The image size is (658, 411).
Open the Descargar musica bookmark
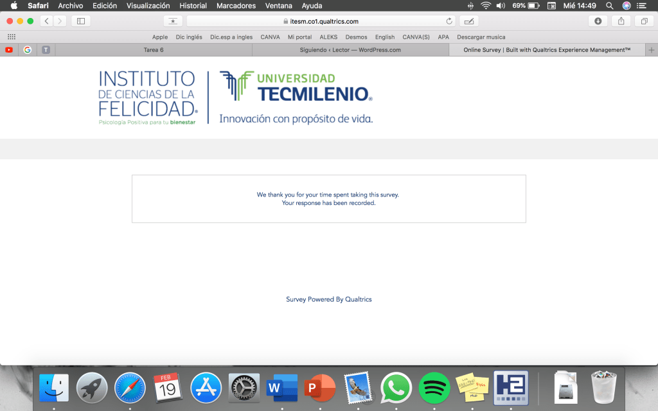481,37
